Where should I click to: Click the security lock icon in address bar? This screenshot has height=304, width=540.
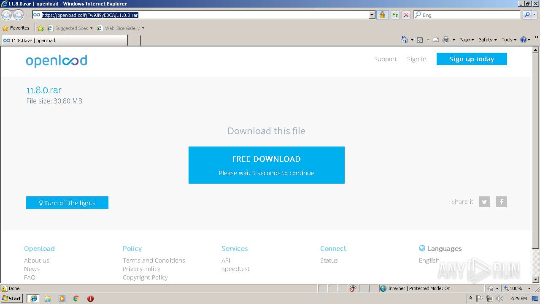(382, 15)
